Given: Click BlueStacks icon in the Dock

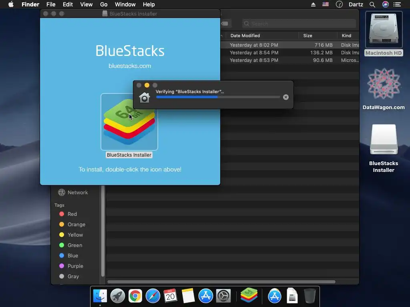Looking at the screenshot, I should point(249,295).
